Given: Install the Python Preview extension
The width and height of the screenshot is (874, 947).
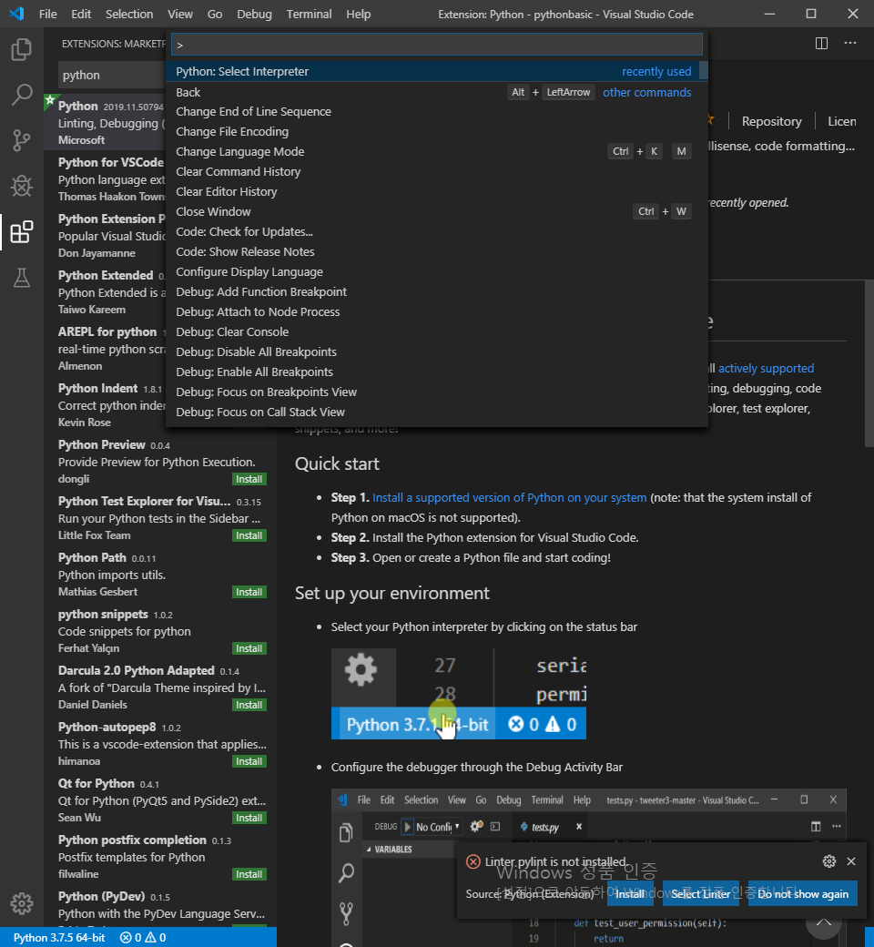Looking at the screenshot, I should coord(249,479).
